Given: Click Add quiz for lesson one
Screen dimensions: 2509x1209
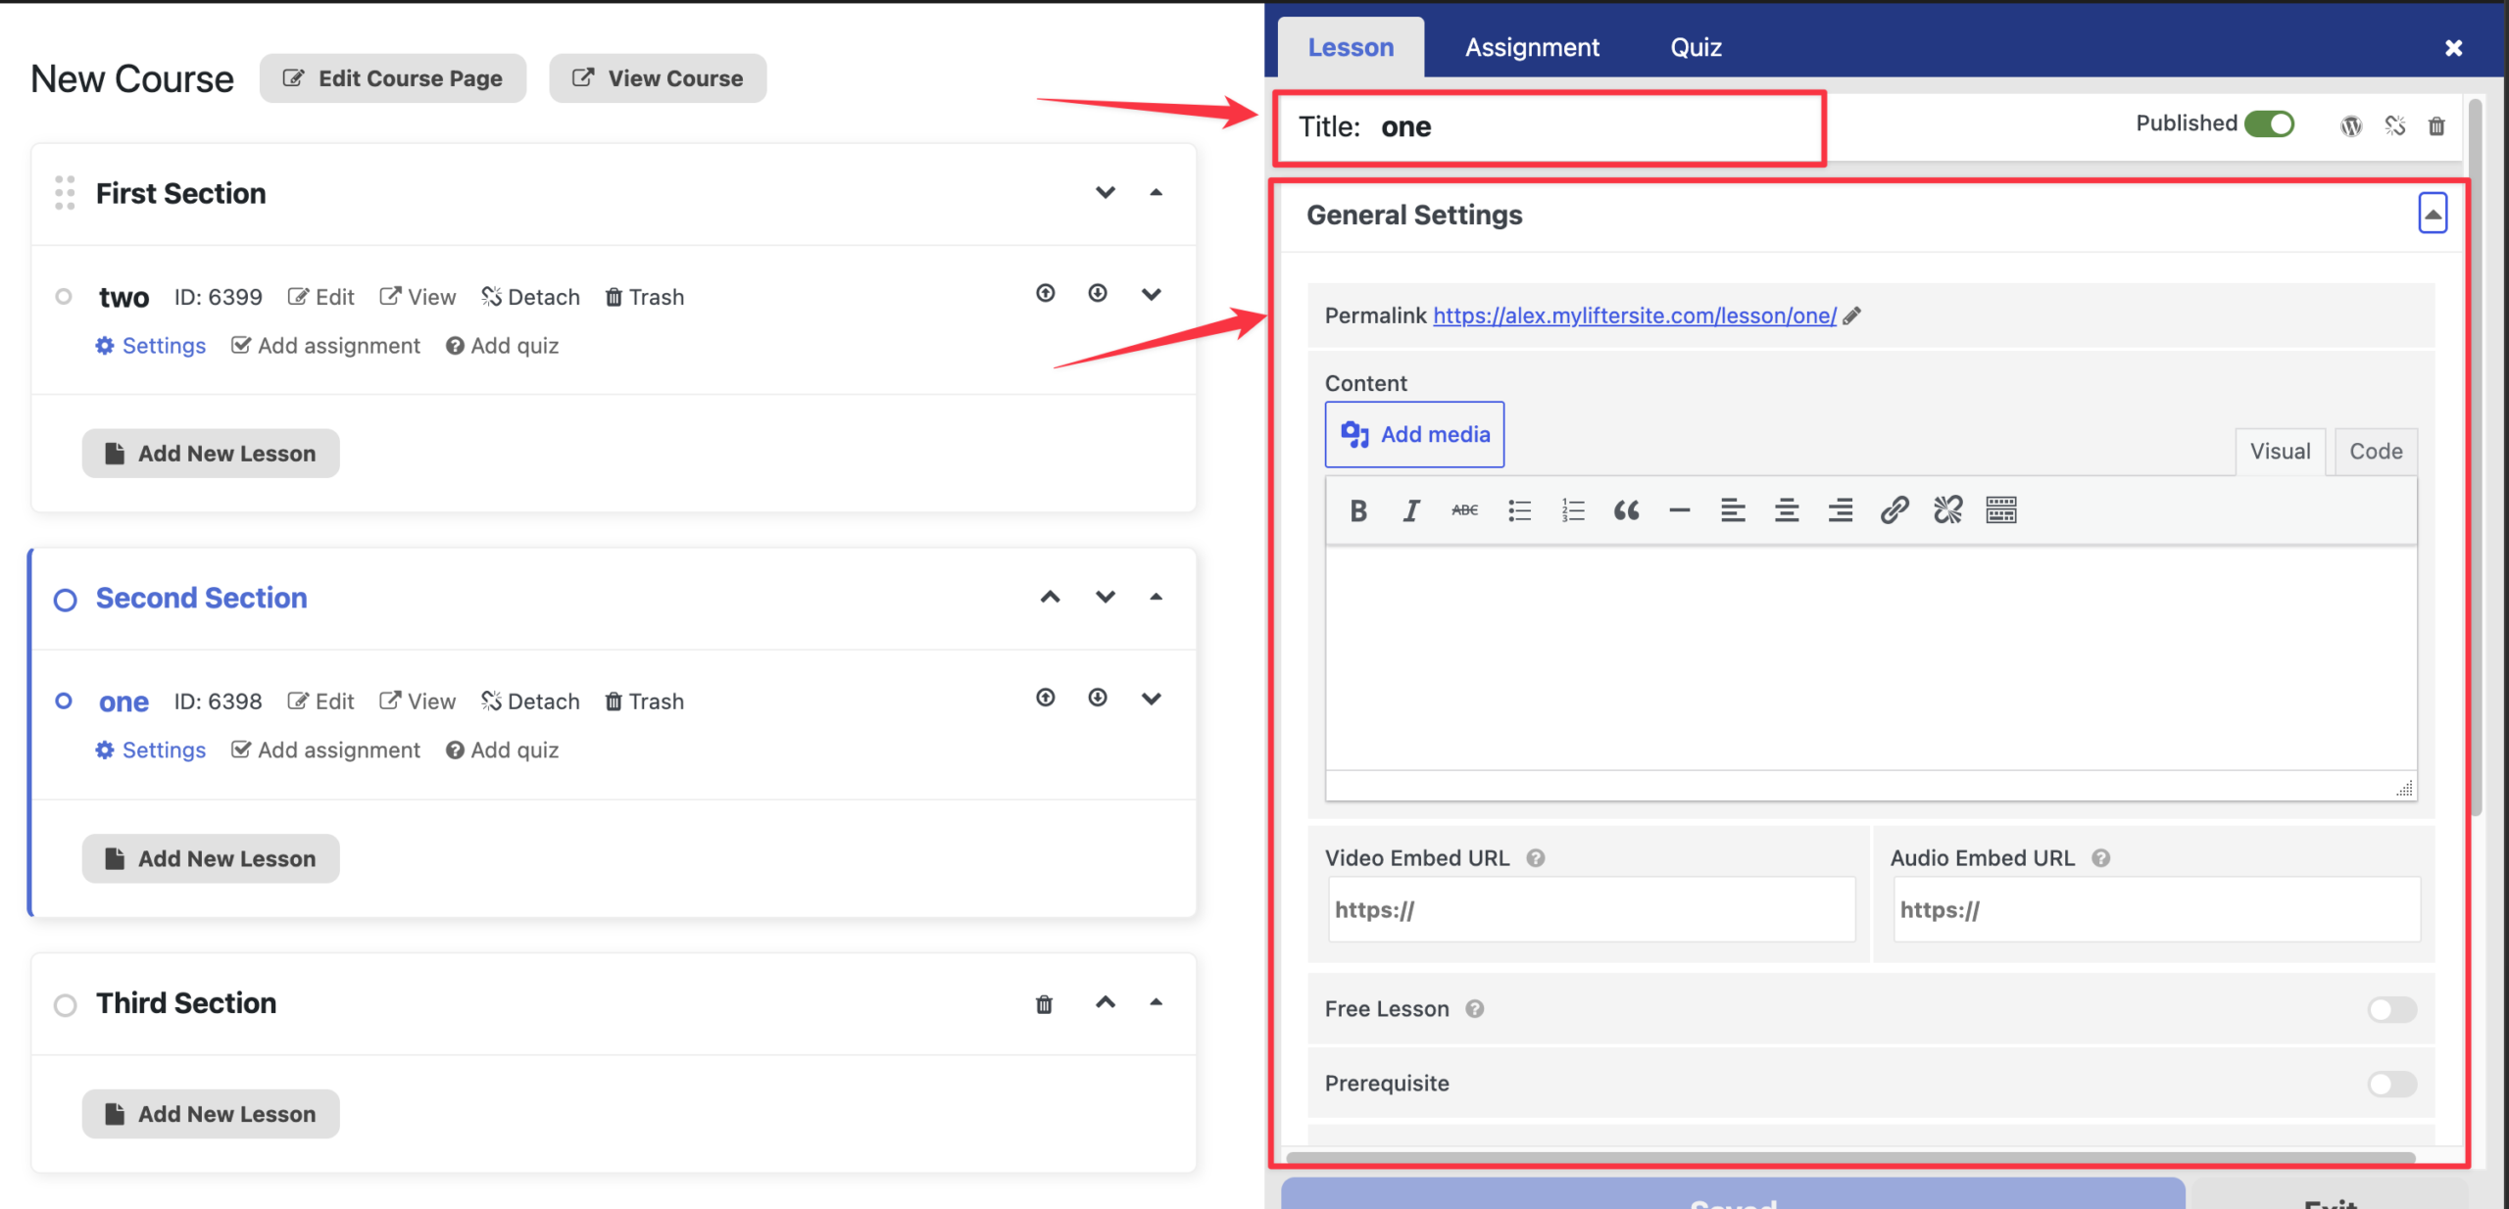Looking at the screenshot, I should point(502,750).
